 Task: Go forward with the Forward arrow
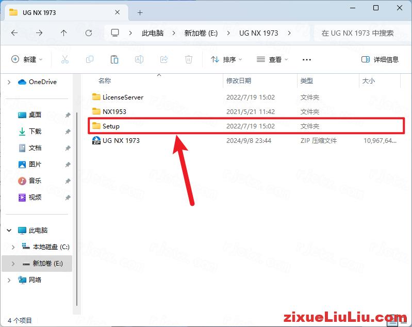(39, 33)
